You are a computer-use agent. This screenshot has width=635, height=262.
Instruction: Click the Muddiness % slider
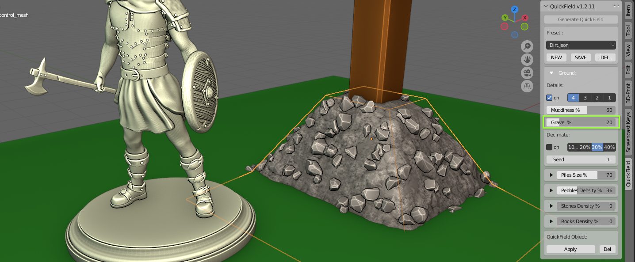[581, 110]
